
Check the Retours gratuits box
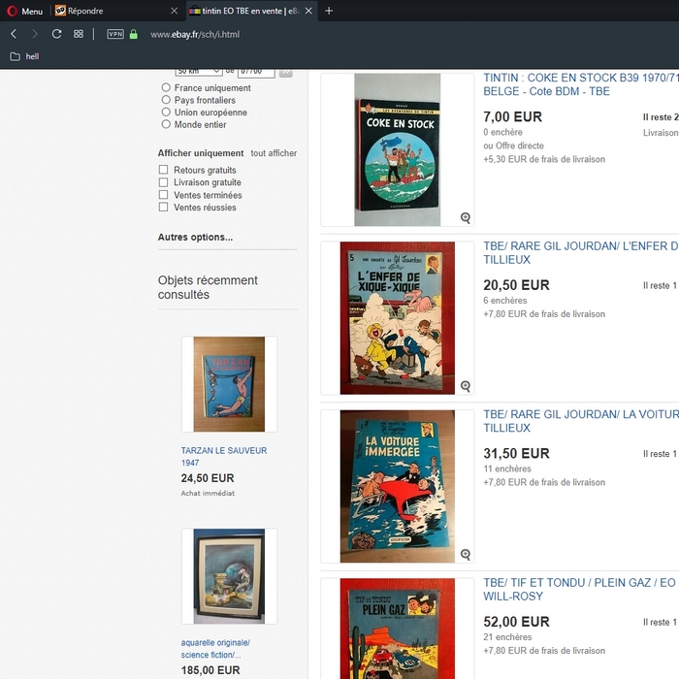tap(163, 170)
